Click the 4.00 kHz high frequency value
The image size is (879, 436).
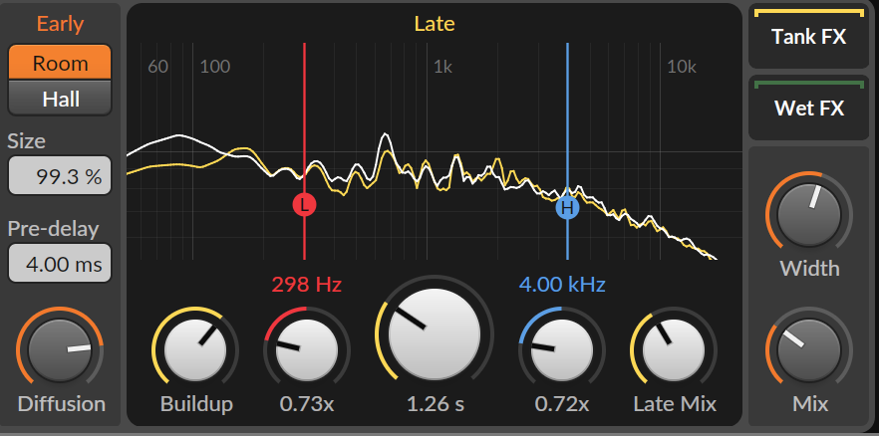click(x=562, y=285)
